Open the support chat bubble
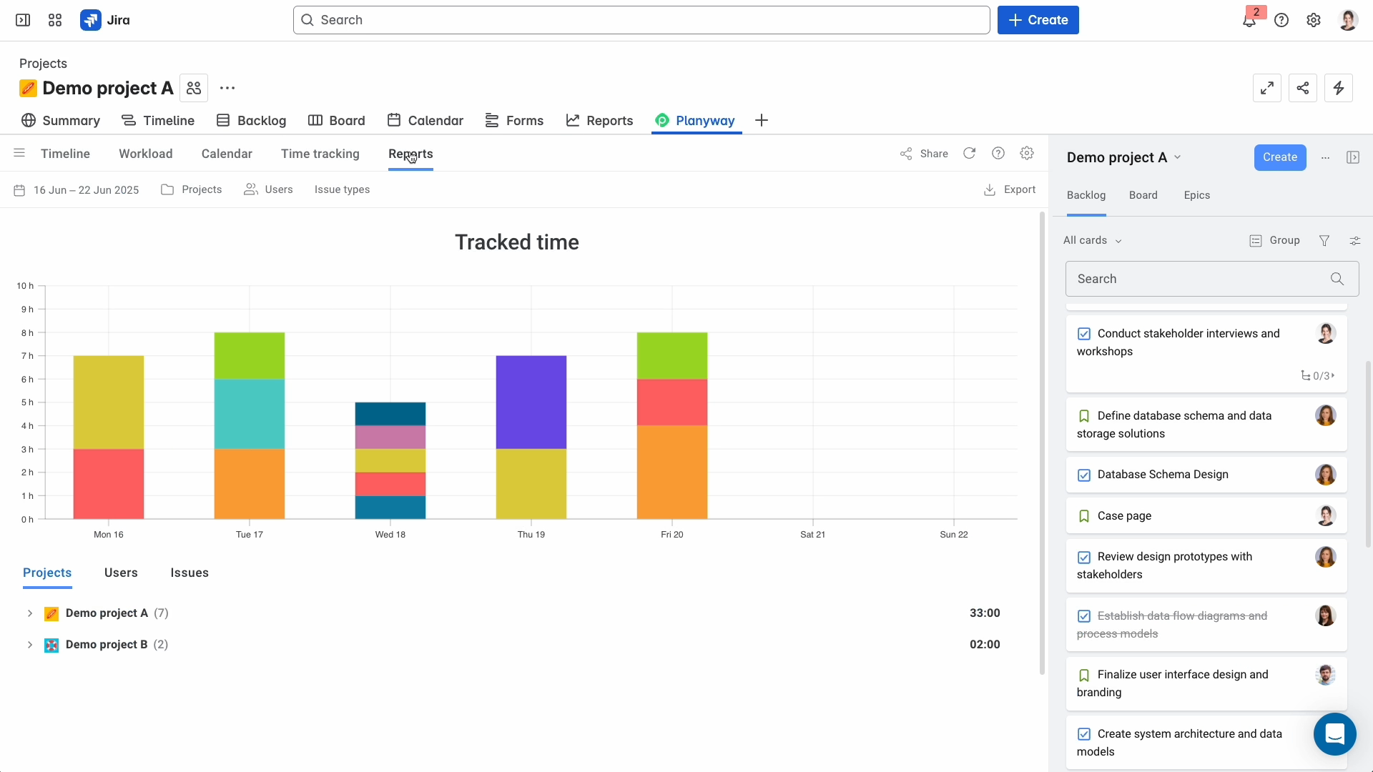Screen dimensions: 1373x772 tap(1334, 734)
